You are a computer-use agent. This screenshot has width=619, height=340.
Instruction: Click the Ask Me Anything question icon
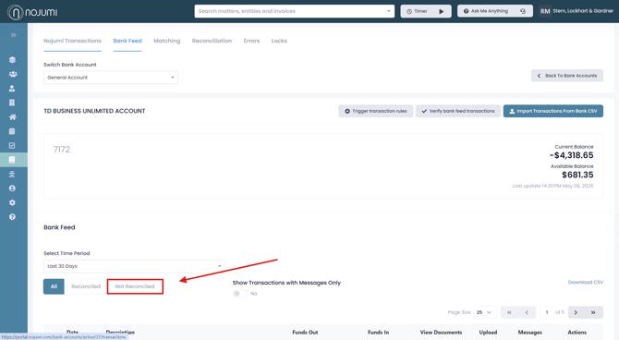coord(466,11)
